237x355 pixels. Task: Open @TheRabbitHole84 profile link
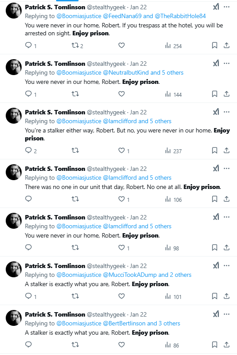pos(180,16)
